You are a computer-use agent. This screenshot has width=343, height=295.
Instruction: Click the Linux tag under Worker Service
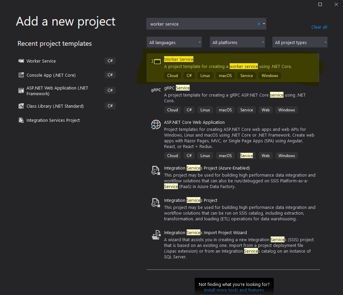(x=205, y=75)
